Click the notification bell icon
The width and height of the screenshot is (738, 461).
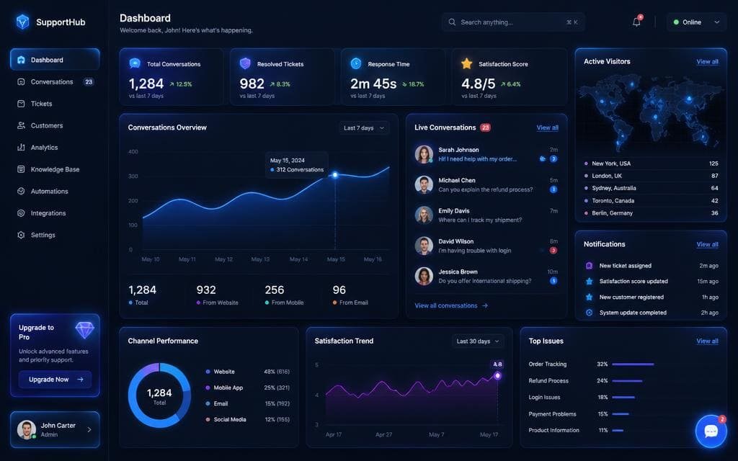[636, 22]
